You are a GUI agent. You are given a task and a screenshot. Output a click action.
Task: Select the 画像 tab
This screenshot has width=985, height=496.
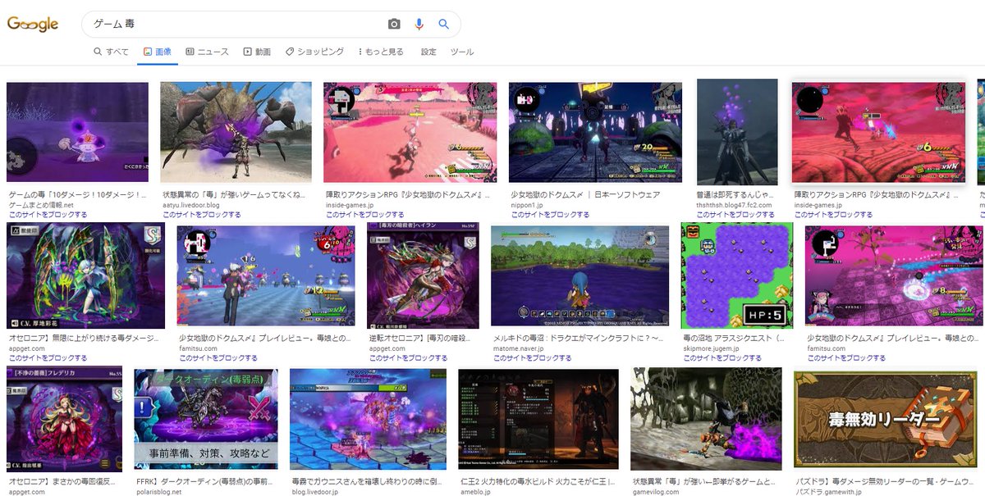pyautogui.click(x=157, y=52)
